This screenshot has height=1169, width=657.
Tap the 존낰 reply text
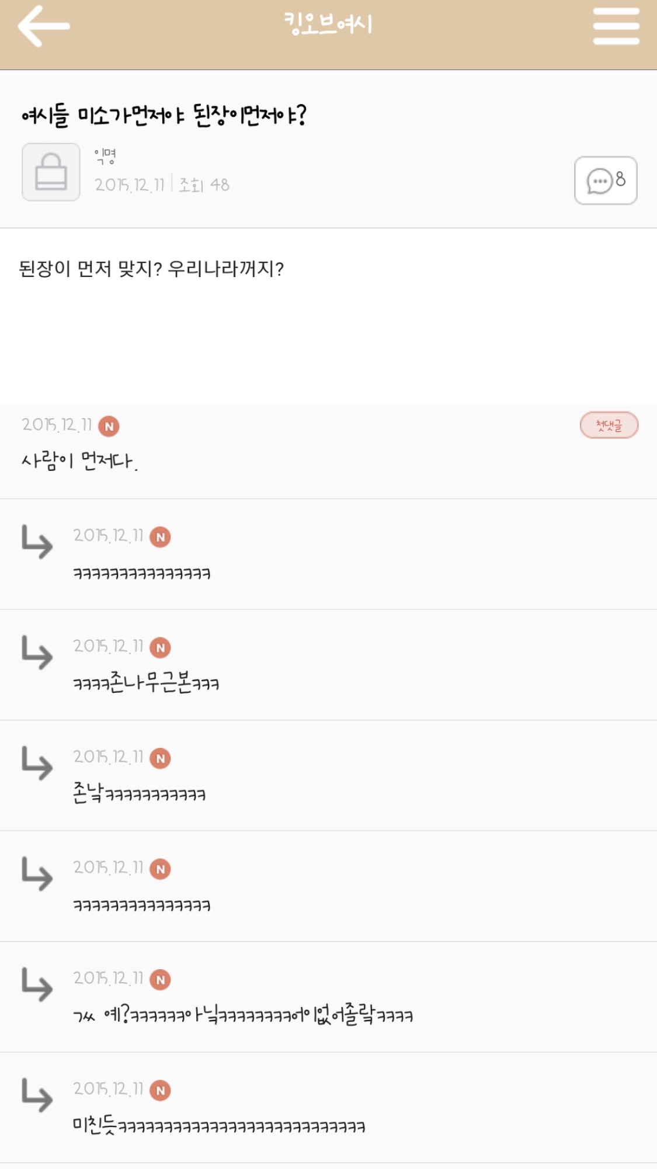click(x=139, y=793)
